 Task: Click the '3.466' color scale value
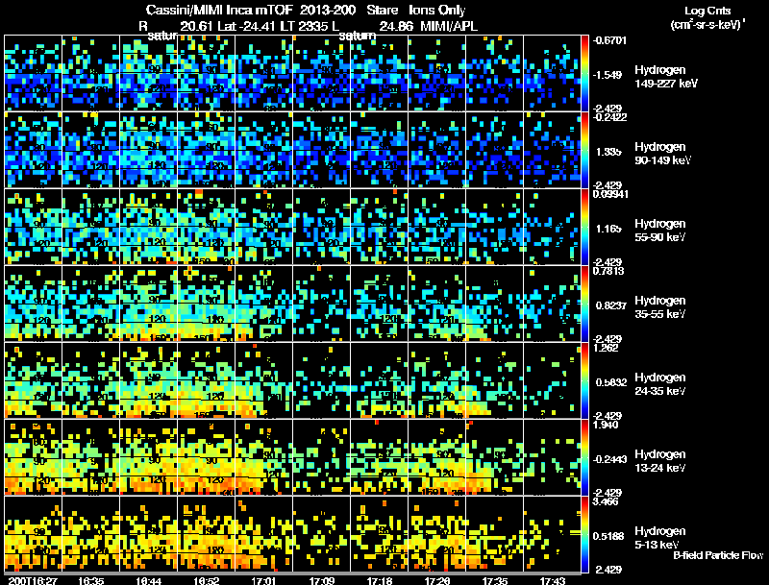point(607,501)
